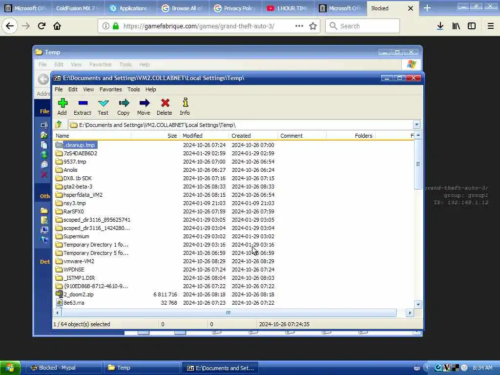500x375 pixels.
Task: Reload the page in the browser
Action: click(x=42, y=26)
